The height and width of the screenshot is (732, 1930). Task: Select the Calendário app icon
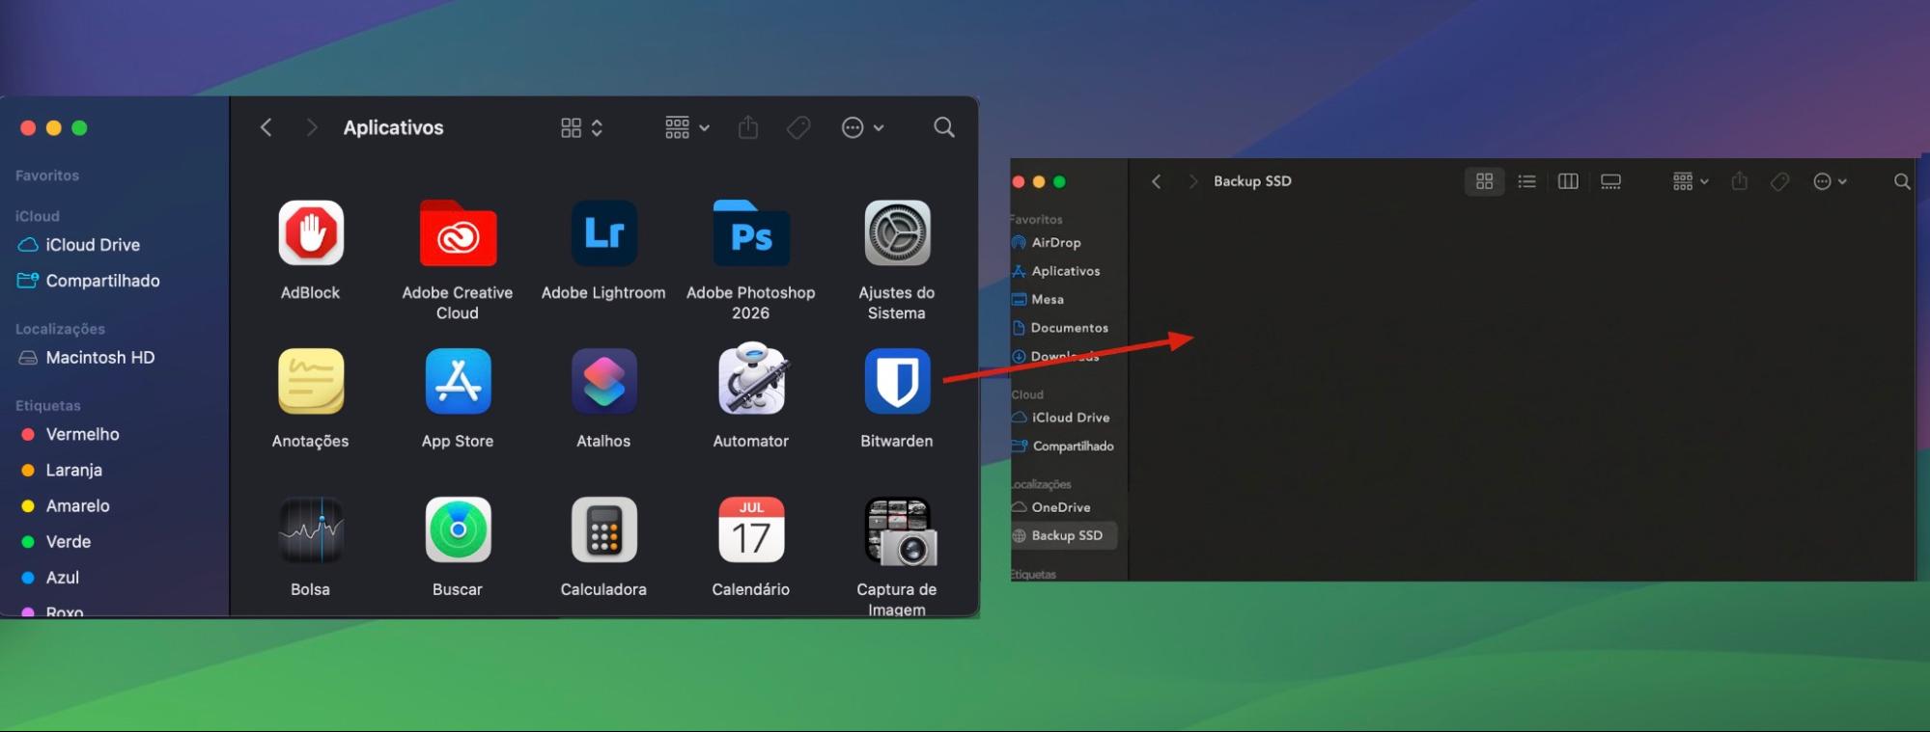click(x=751, y=529)
